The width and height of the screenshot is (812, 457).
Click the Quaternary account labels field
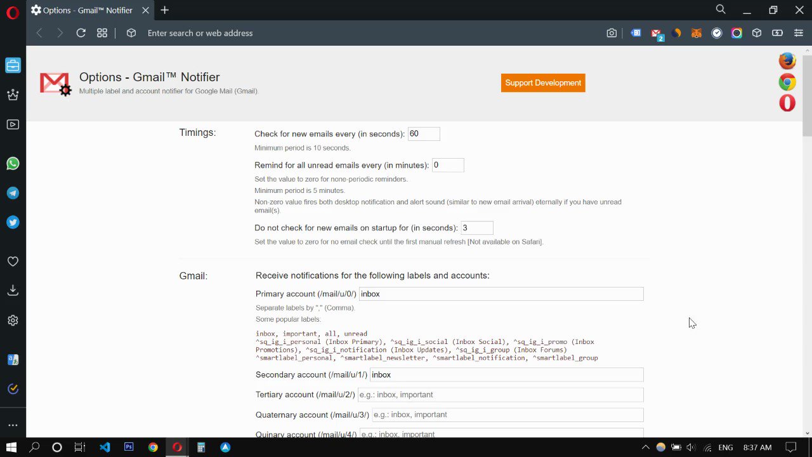pos(507,414)
